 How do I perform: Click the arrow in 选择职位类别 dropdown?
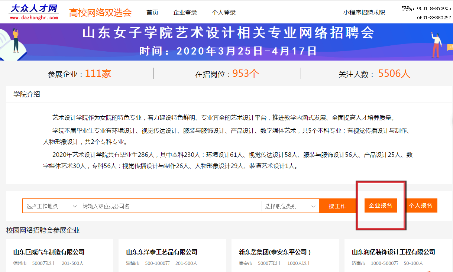(313, 206)
